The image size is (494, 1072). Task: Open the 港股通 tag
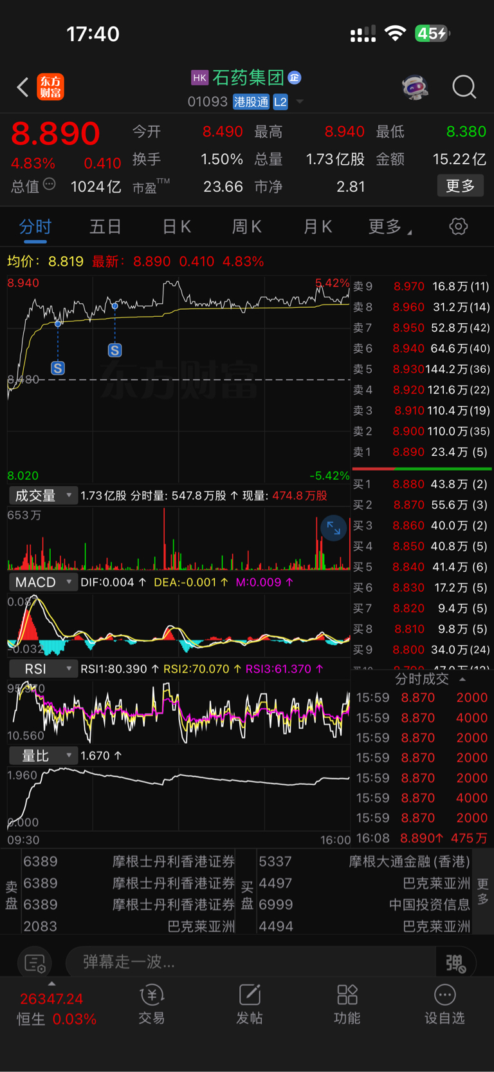251,102
